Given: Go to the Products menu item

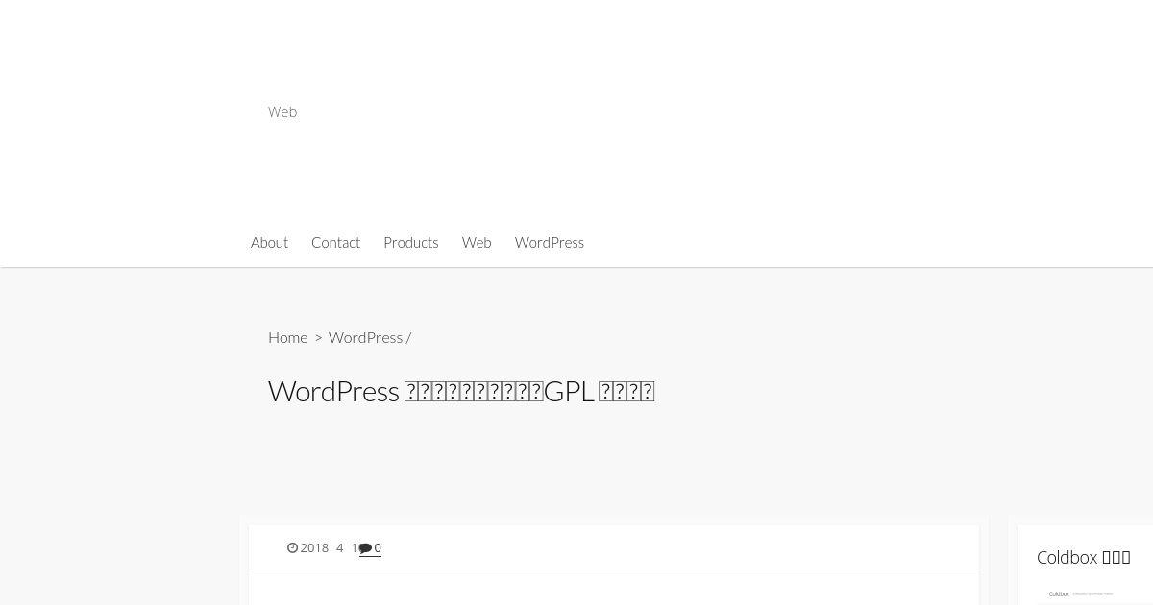Looking at the screenshot, I should 410,242.
